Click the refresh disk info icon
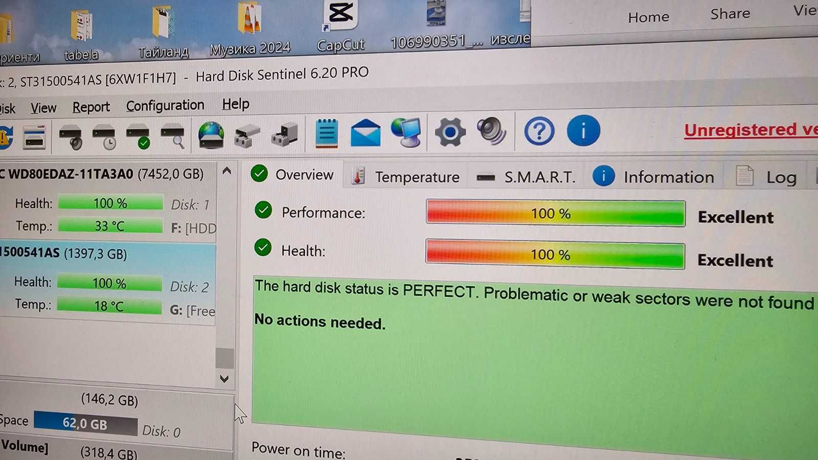Image resolution: width=818 pixels, height=460 pixels. point(6,137)
